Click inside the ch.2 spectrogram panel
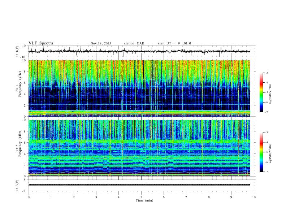Image resolution: width=286 pixels, height=221 pixels. click(x=139, y=148)
